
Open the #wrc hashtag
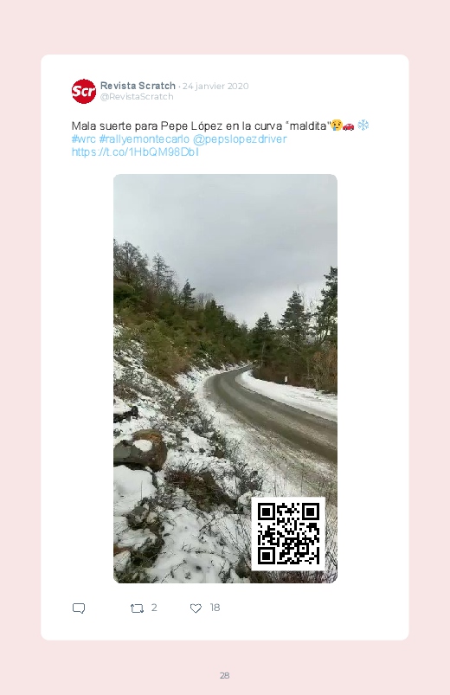point(83,139)
